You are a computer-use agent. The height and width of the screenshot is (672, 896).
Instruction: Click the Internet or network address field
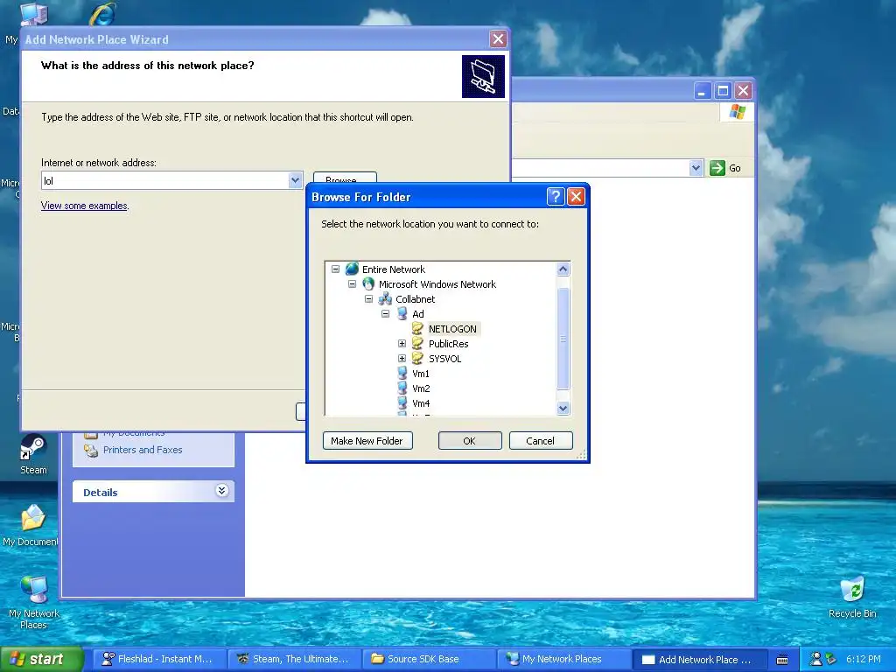point(164,180)
